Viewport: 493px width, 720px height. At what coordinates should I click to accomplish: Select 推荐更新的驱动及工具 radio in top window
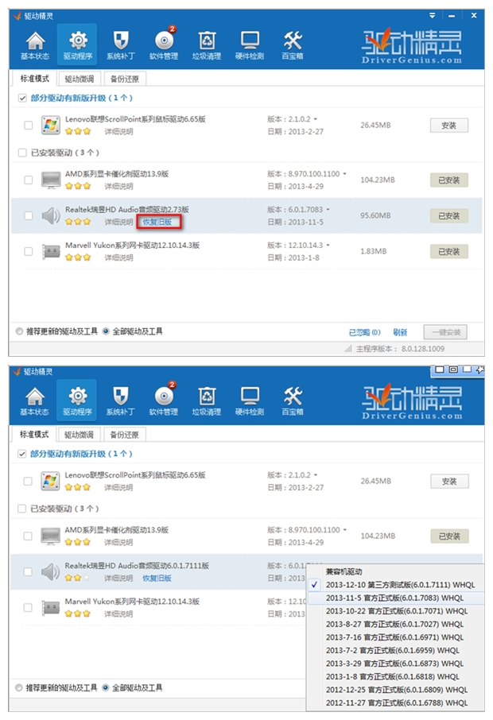point(19,331)
